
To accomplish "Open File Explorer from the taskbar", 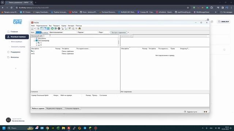I will pyautogui.click(x=63, y=128).
